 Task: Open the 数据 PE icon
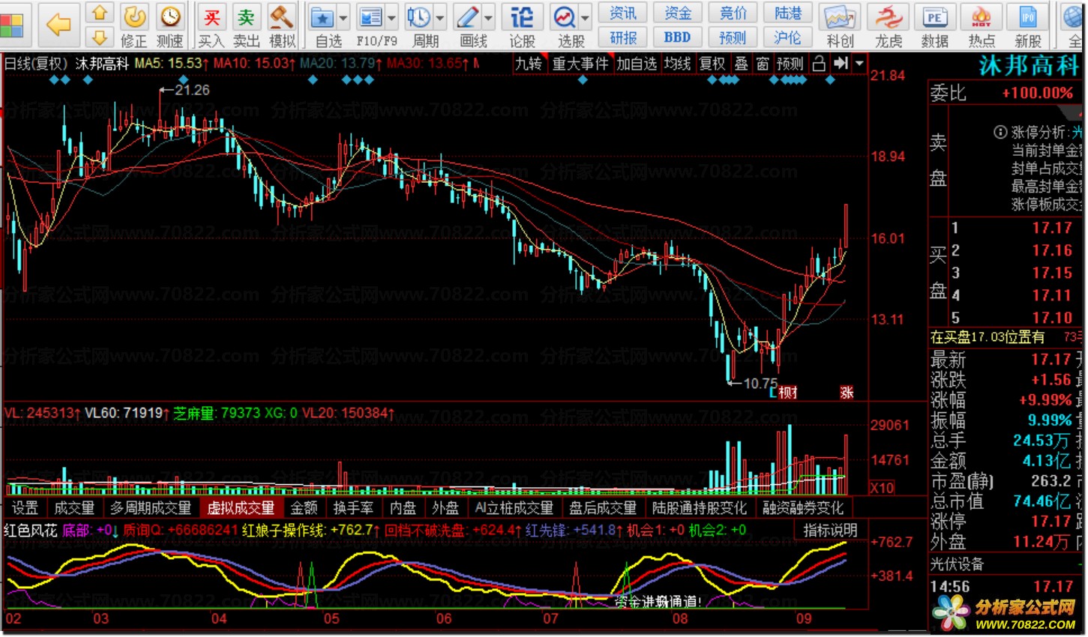point(934,16)
